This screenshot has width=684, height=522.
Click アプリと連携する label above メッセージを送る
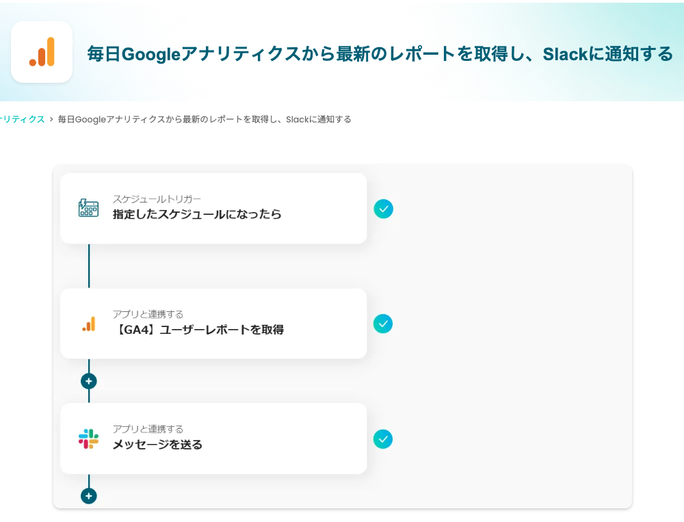148,429
